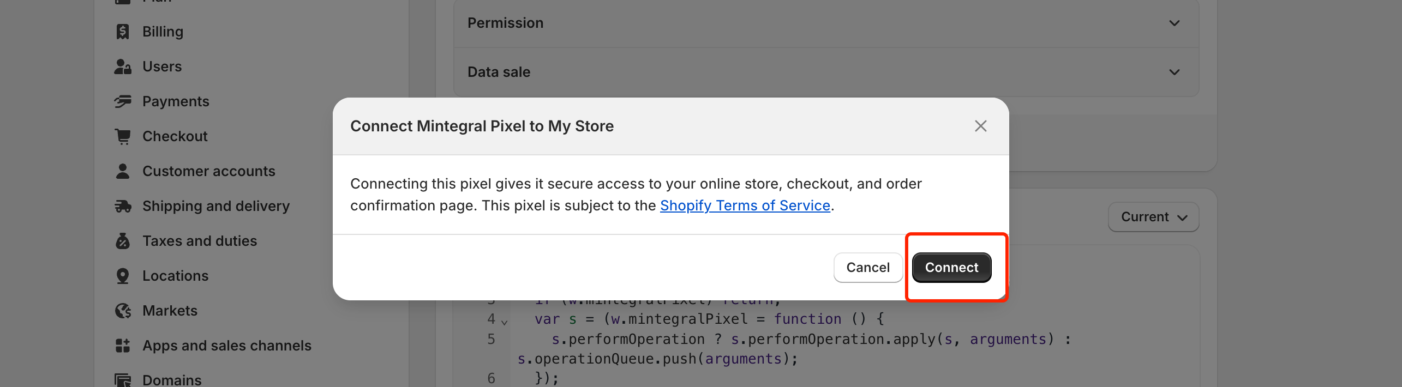Click the Taxes and duties icon

pyautogui.click(x=123, y=241)
